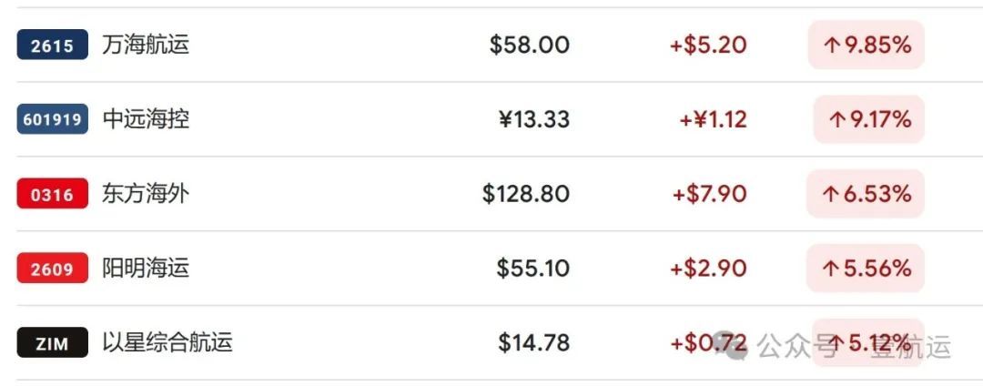This screenshot has width=983, height=386.
Task: Open the 中远海控 stock entry
Action: tap(146, 119)
